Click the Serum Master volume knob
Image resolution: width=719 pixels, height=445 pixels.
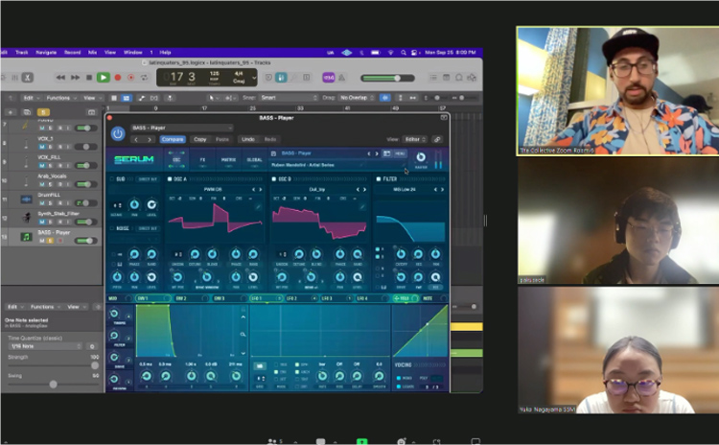[x=421, y=157]
